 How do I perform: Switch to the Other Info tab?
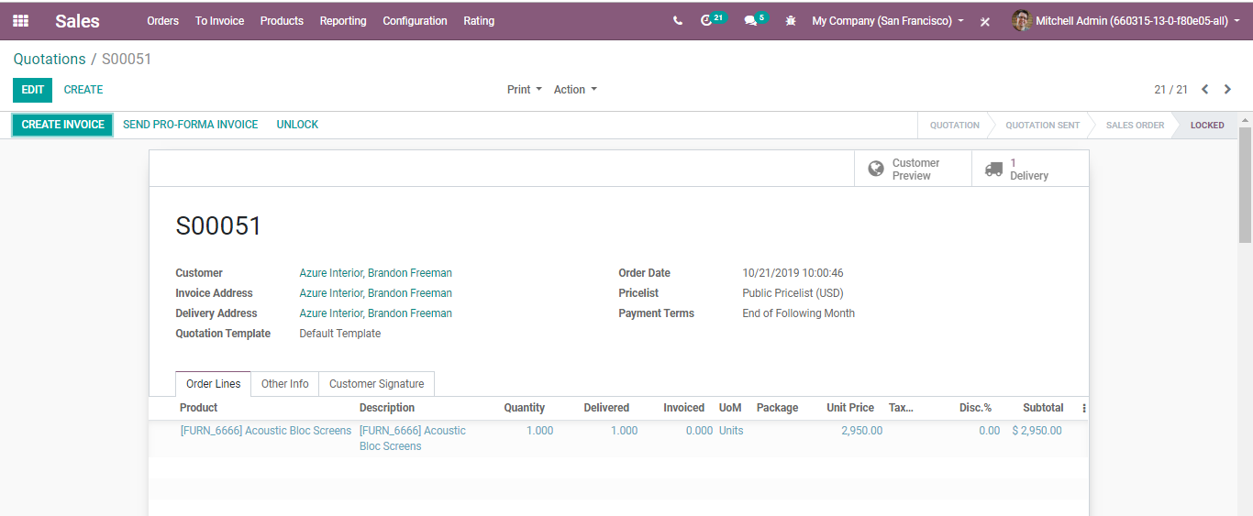click(x=284, y=384)
